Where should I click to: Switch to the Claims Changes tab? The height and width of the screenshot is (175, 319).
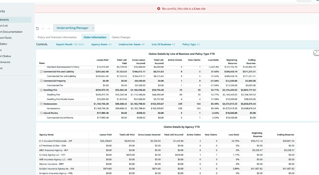121,37
